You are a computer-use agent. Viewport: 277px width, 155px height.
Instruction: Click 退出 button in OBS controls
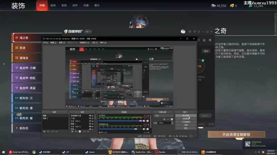(x=186, y=128)
